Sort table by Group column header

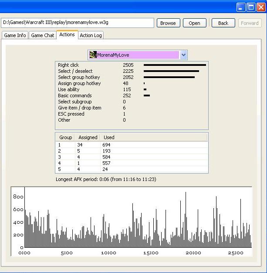(x=65, y=137)
